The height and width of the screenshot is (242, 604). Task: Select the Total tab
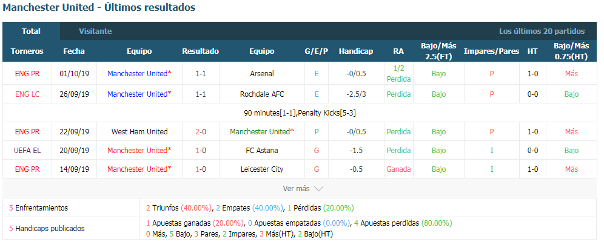coord(31,31)
